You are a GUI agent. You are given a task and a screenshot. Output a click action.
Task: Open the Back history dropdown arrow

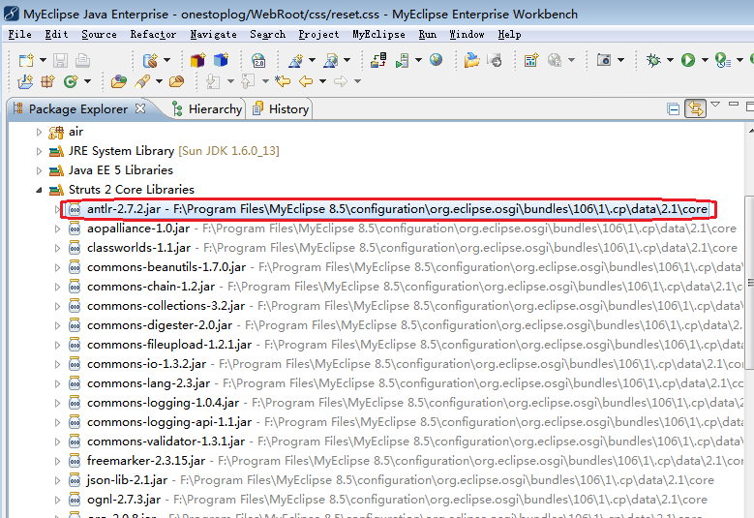tap(322, 81)
